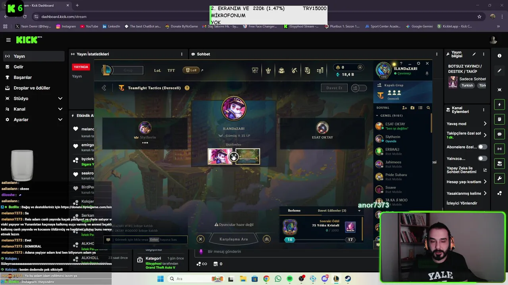Open the YouTube bookmark

click(89, 27)
